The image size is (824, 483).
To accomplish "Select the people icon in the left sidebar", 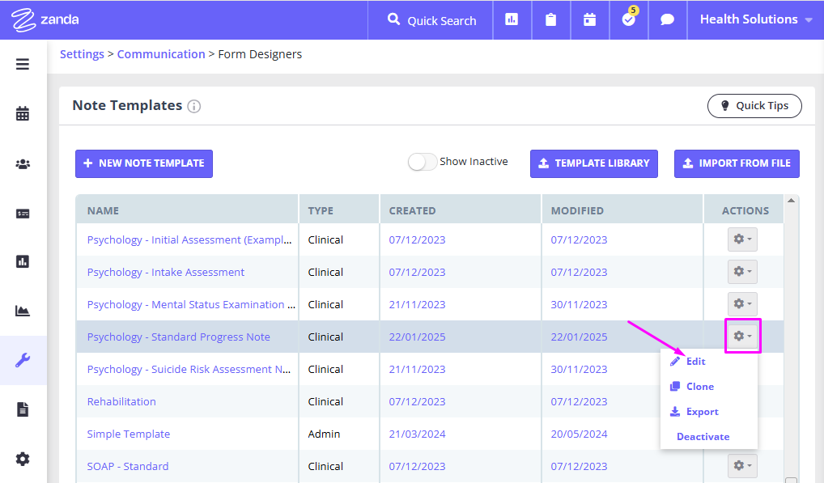I will pos(22,163).
